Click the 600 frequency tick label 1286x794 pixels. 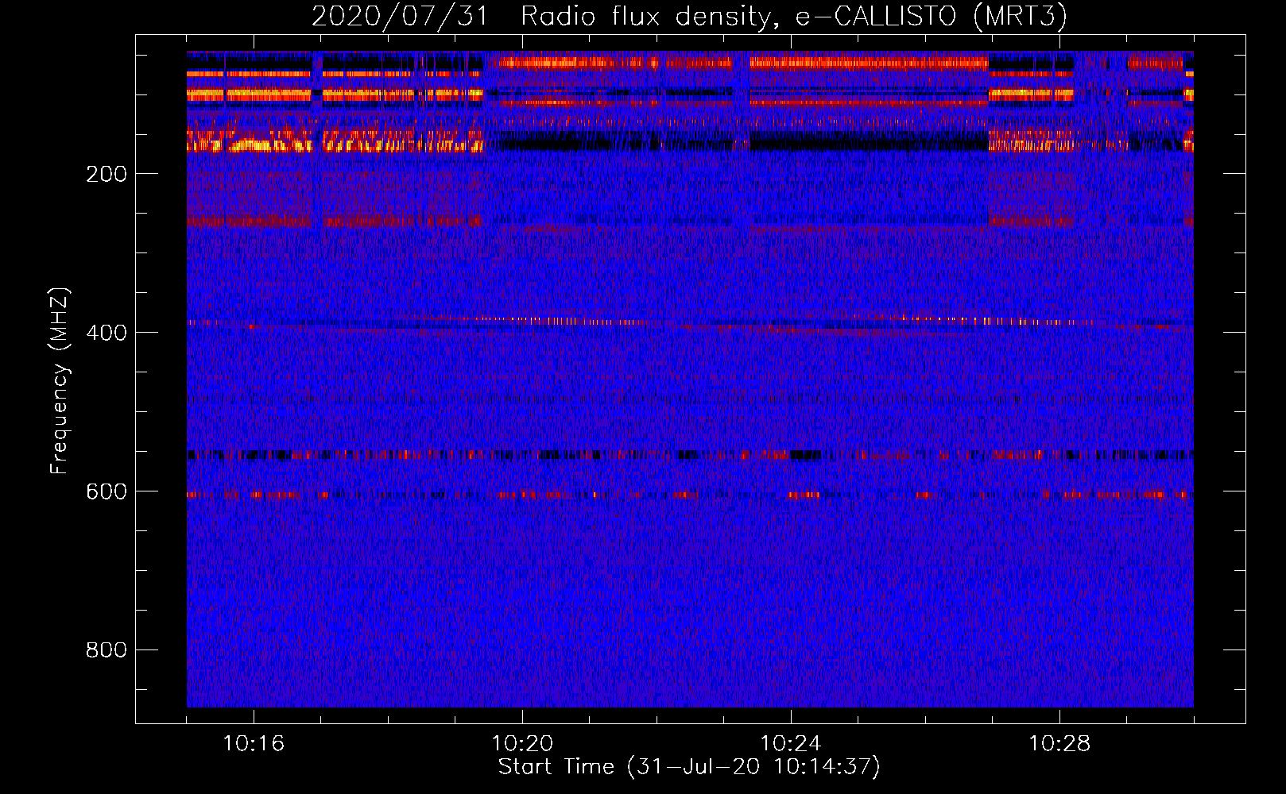click(107, 491)
